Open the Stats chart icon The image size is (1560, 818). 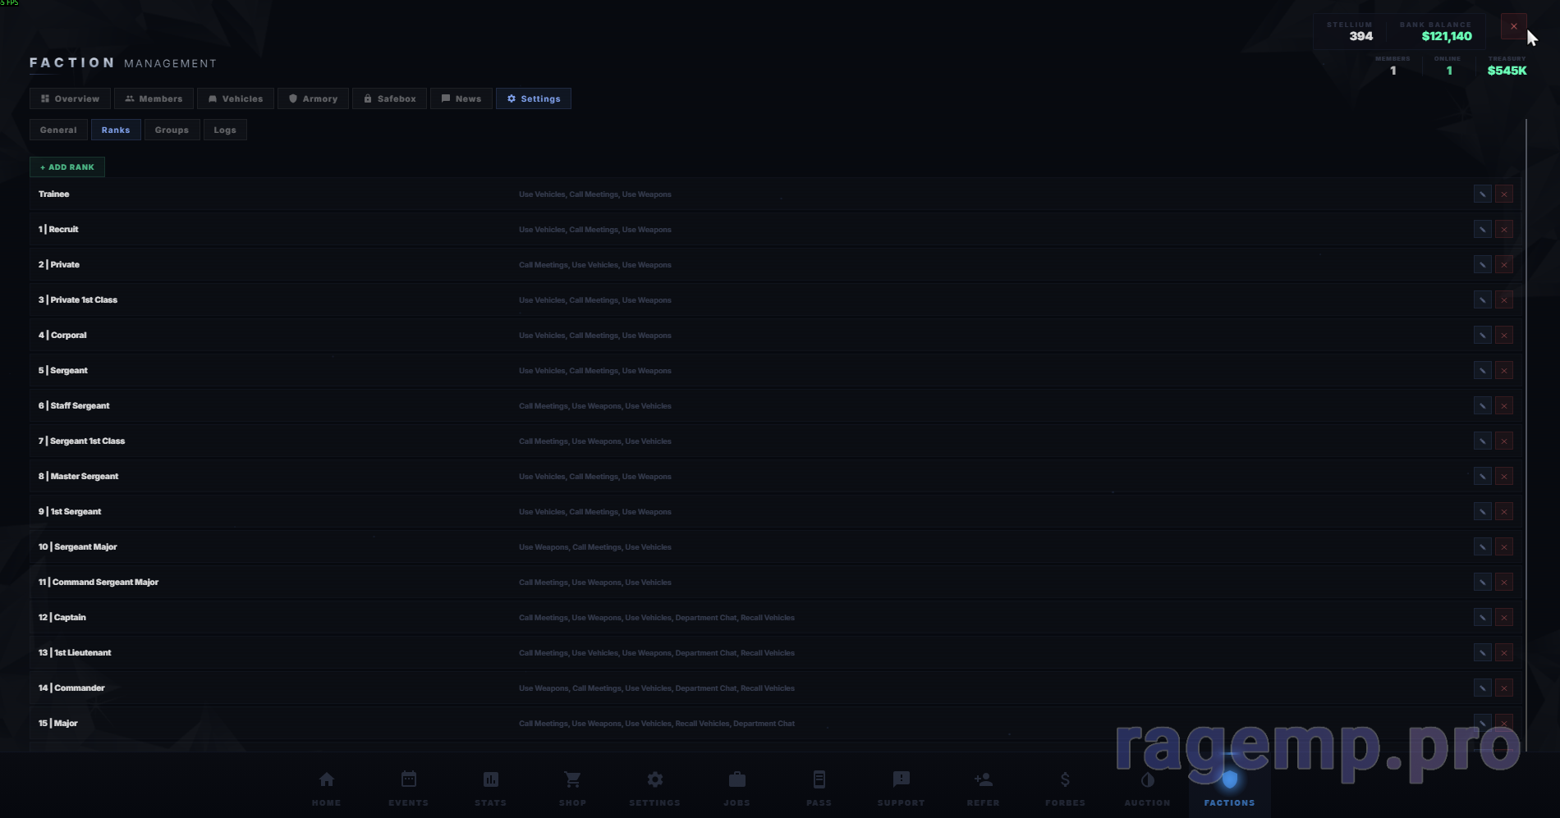pos(490,780)
